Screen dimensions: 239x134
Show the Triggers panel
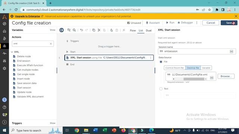pos(52,123)
